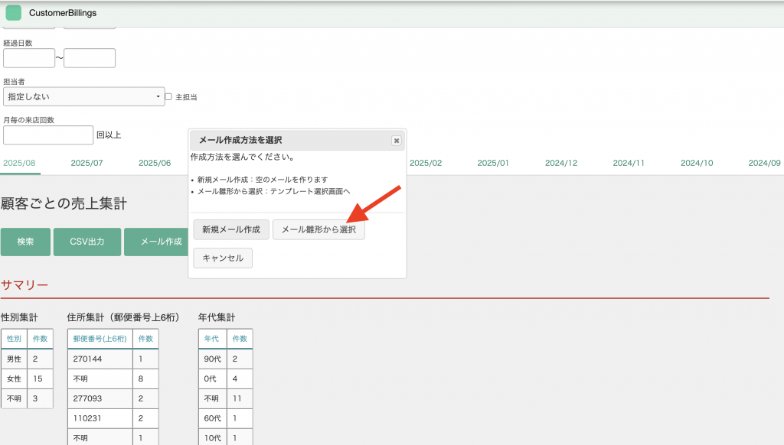
Task: Open the 担当者 dropdown
Action: [83, 96]
